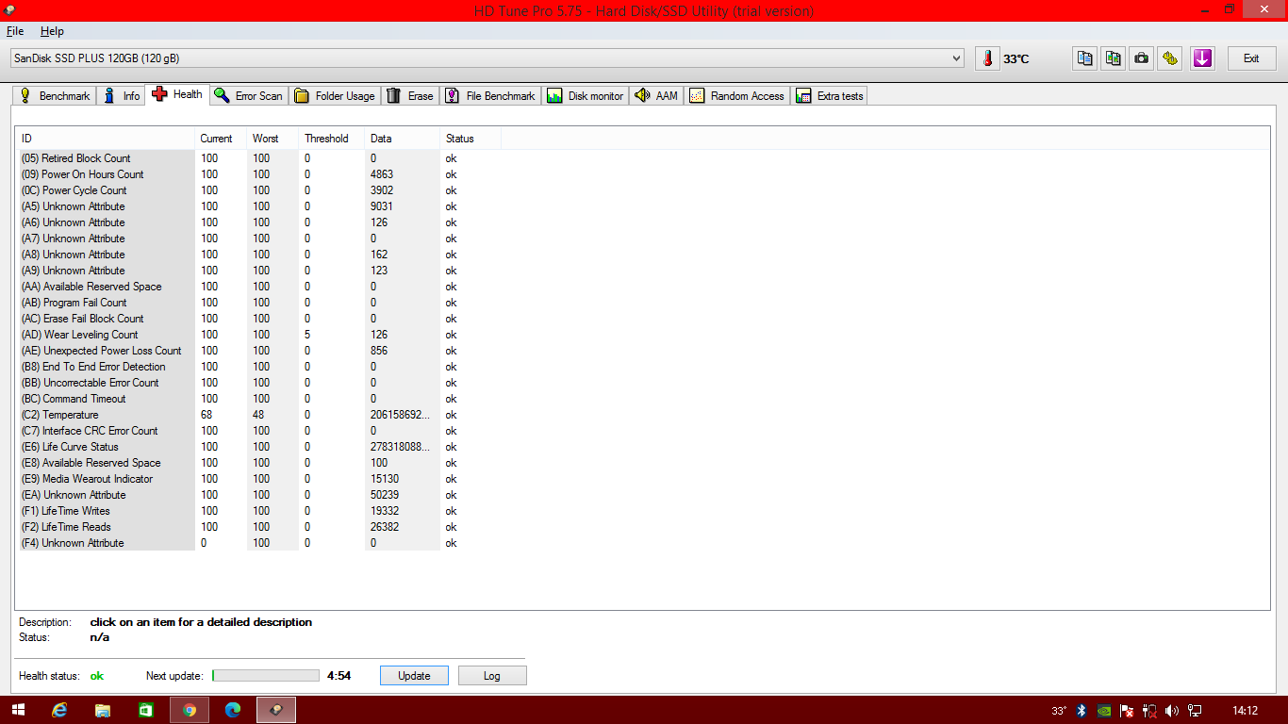This screenshot has width=1288, height=724.
Task: Select the (AA) Available Reserved Space row
Action: point(259,287)
